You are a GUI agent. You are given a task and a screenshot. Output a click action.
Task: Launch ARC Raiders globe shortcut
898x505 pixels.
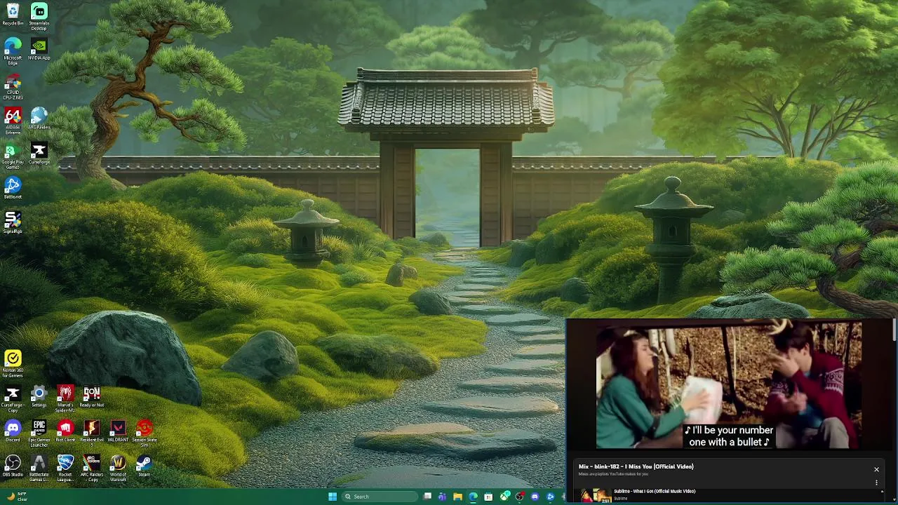39,118
